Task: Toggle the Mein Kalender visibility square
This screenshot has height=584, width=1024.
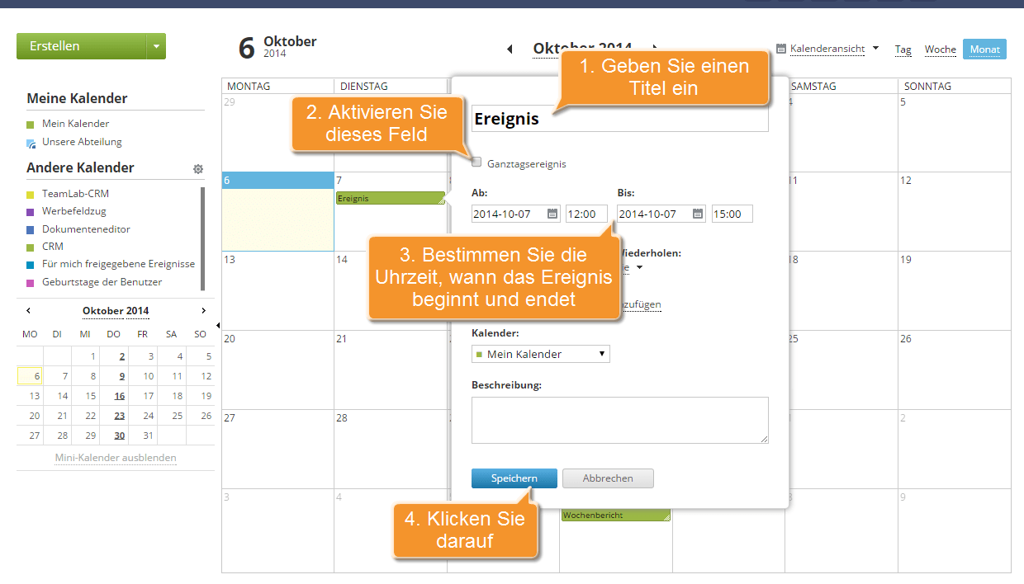Action: pos(31,125)
